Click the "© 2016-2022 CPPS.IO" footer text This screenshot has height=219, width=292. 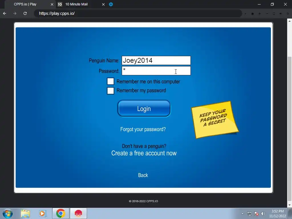click(143, 201)
